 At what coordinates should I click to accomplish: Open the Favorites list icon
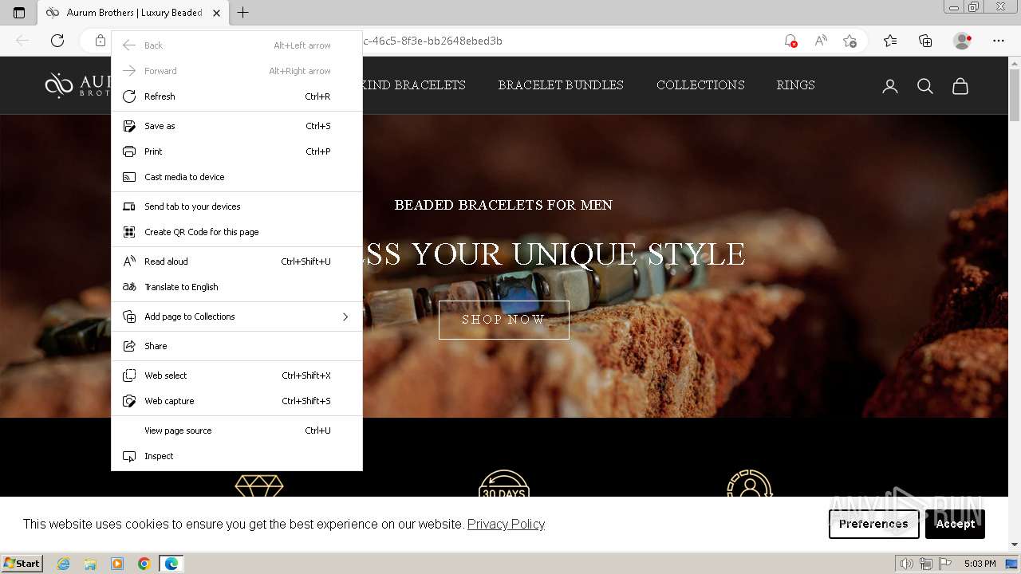[x=890, y=41]
